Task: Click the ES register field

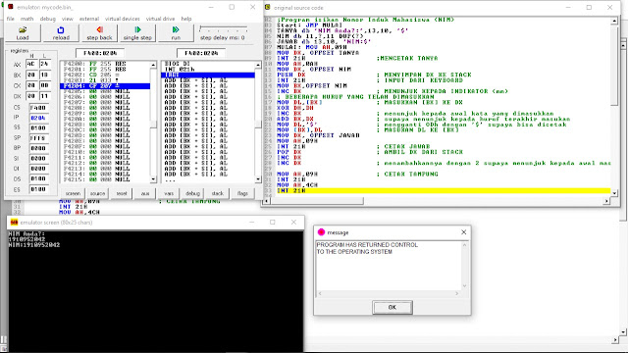Action: (x=39, y=189)
